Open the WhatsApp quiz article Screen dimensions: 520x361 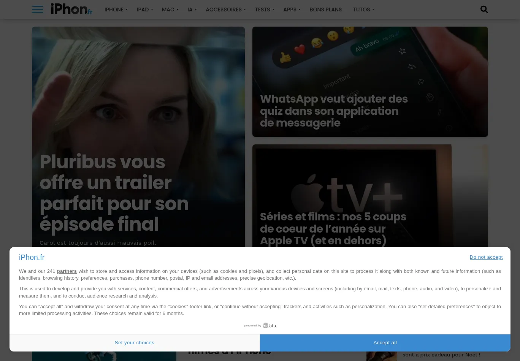[x=333, y=111]
